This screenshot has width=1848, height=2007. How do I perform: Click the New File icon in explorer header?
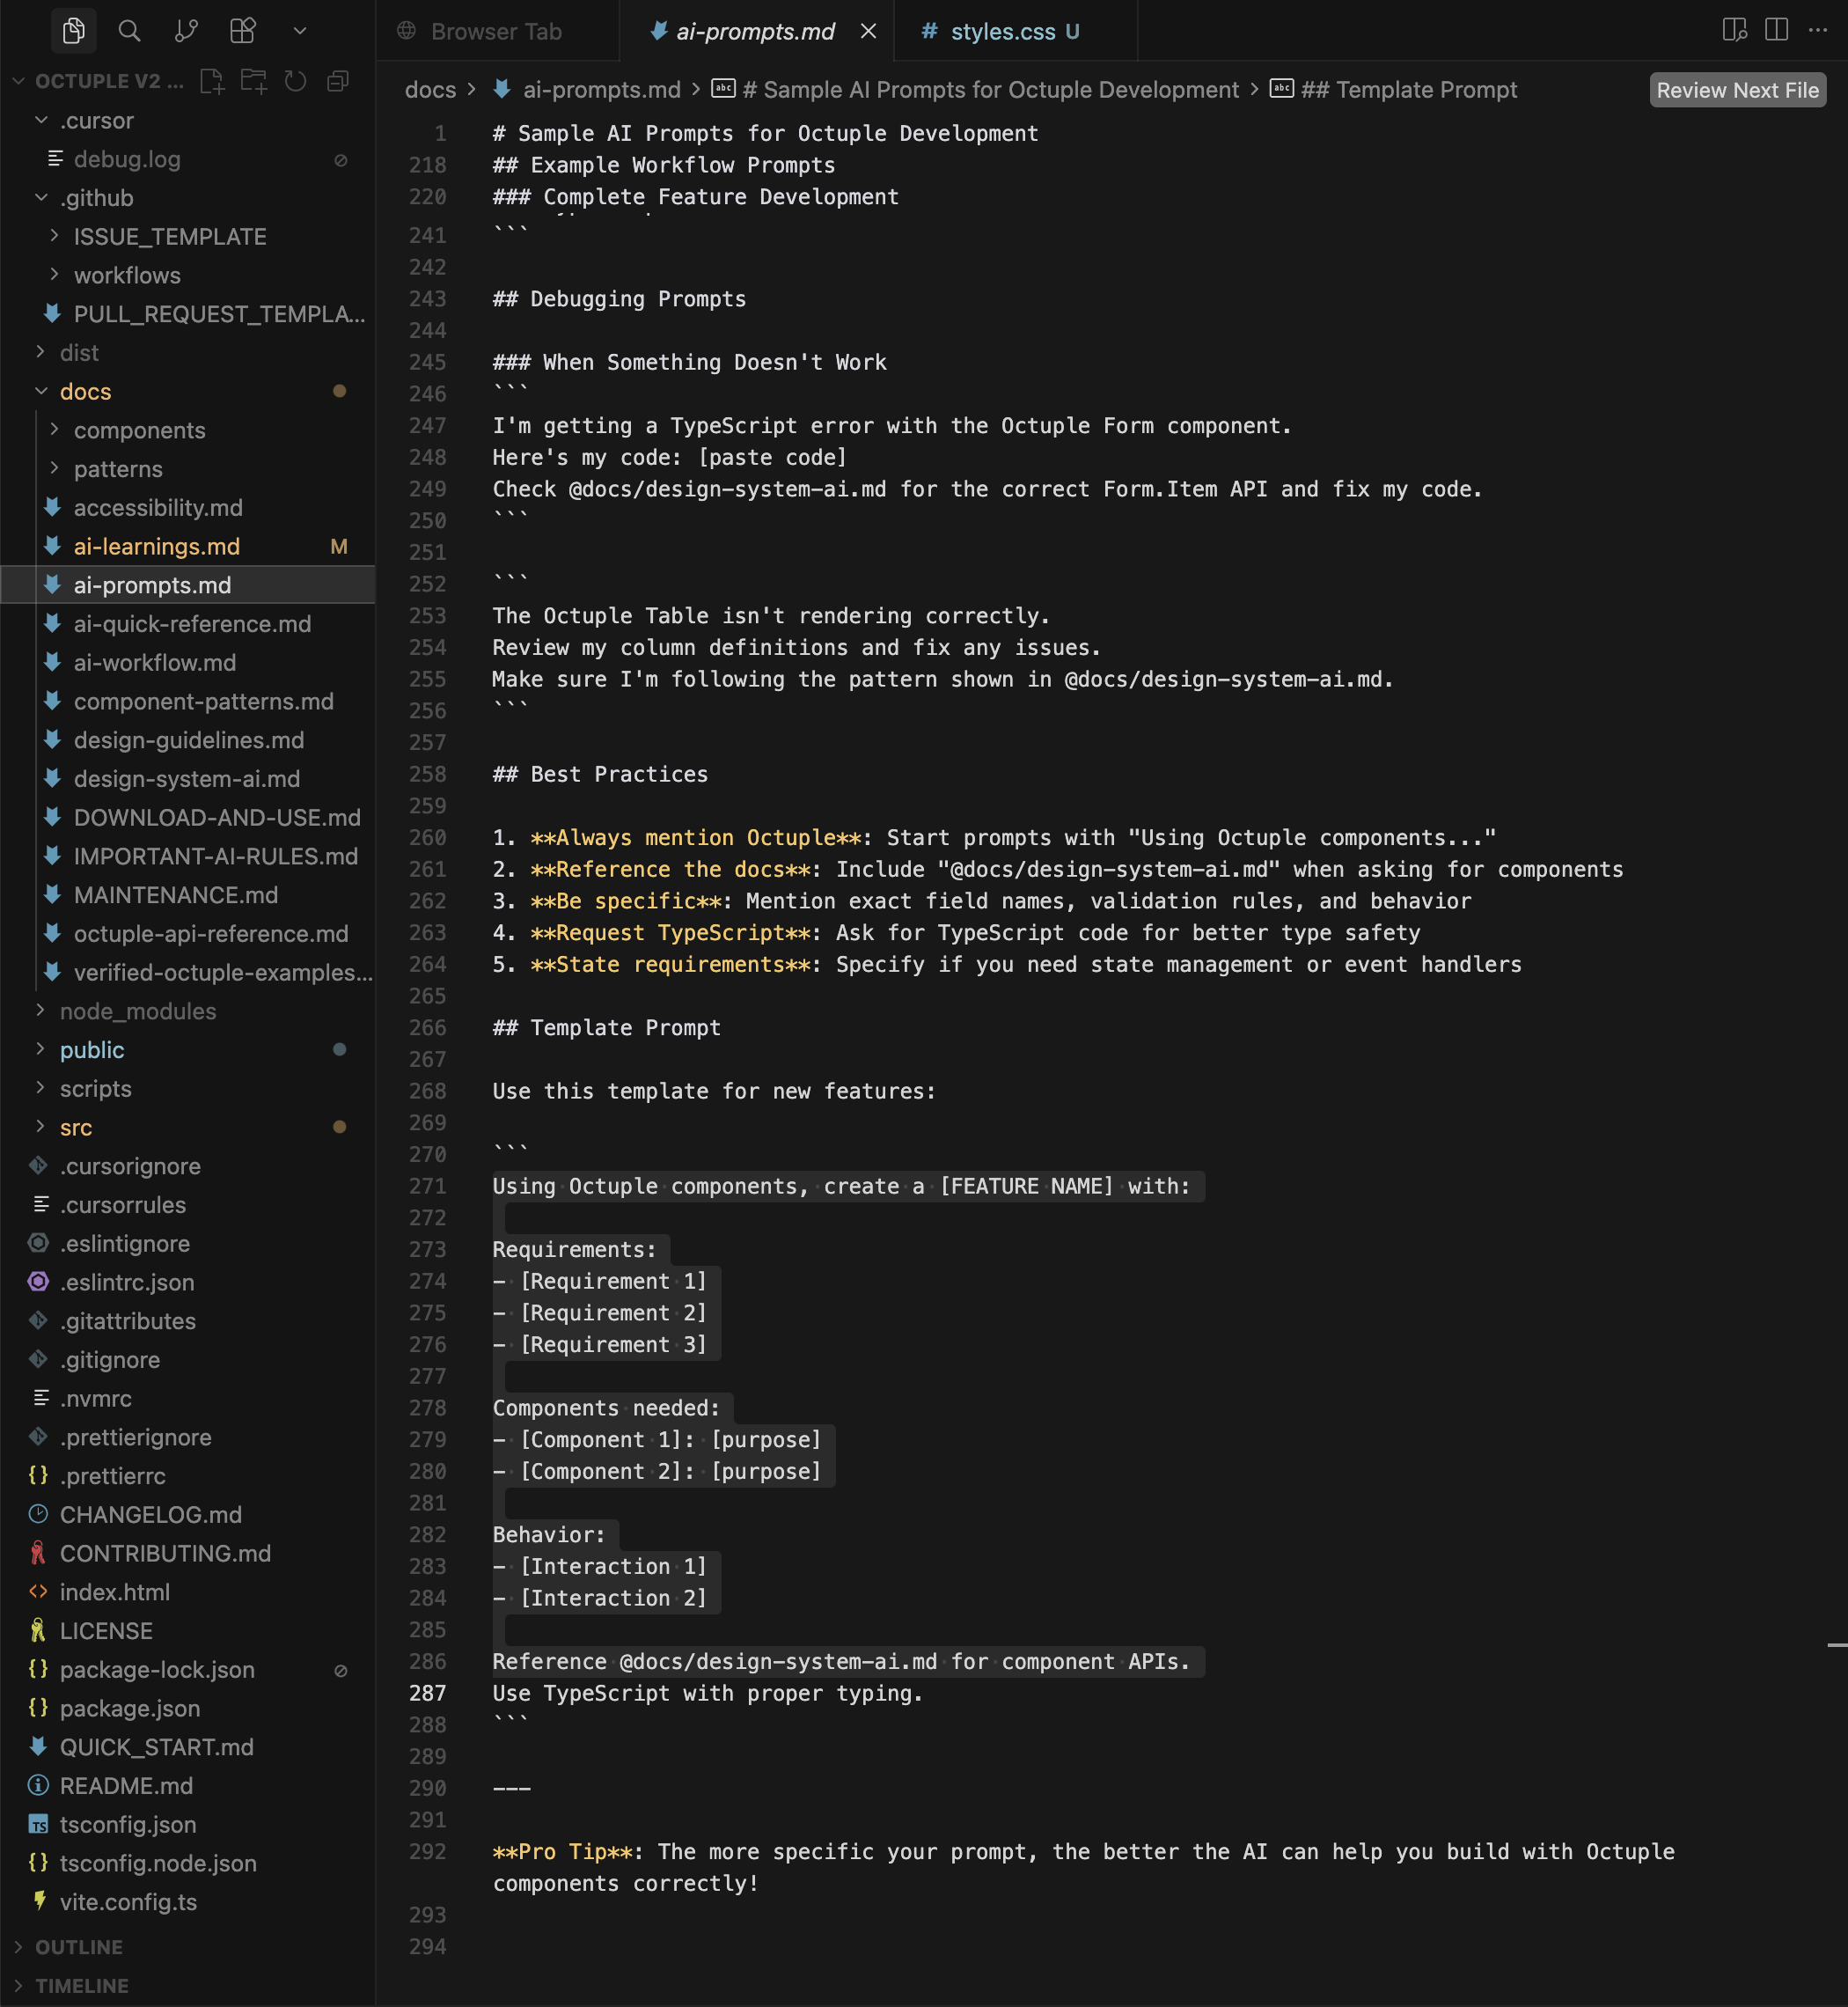pos(211,81)
